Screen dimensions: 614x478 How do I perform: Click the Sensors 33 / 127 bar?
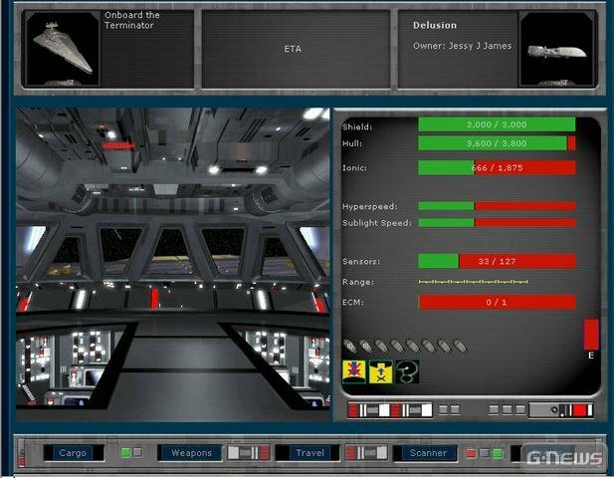[x=497, y=261]
